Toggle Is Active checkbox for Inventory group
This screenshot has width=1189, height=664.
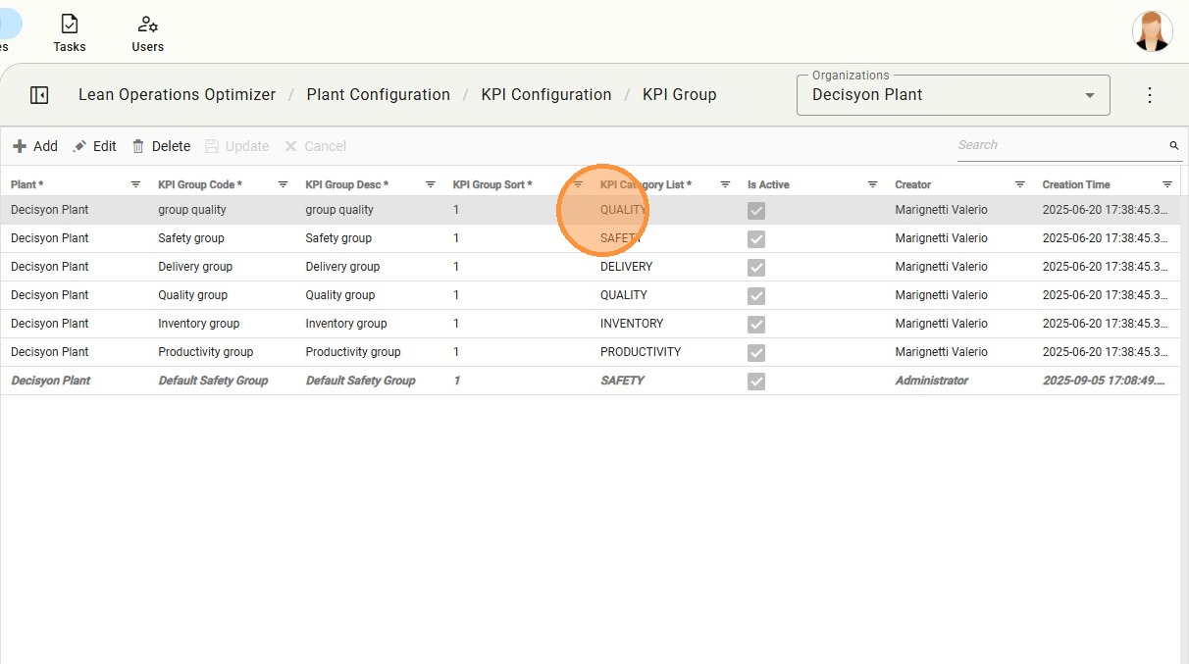[756, 325]
